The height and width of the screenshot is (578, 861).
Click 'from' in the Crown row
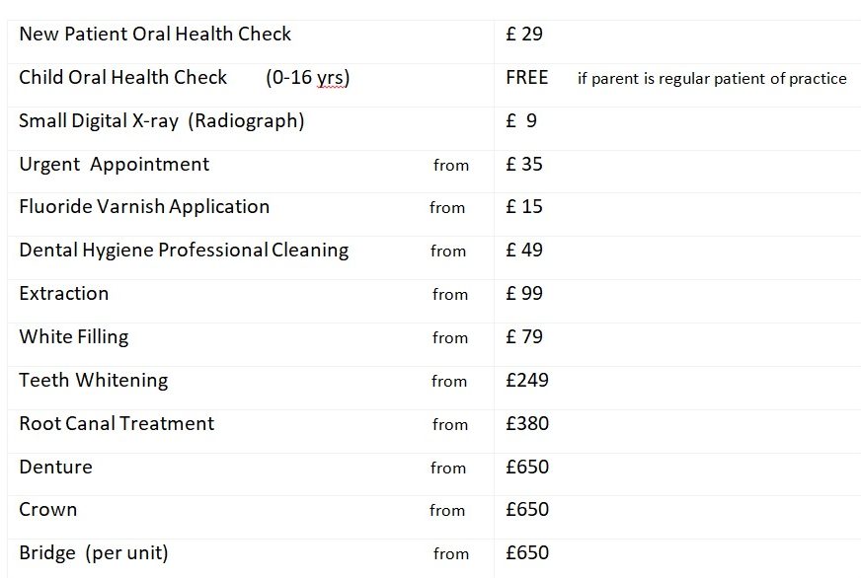447,511
